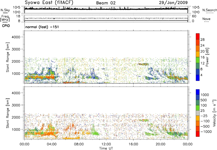Click the '04:00' time axis tick label
Screen dimensions: 217x150
coord(52,144)
